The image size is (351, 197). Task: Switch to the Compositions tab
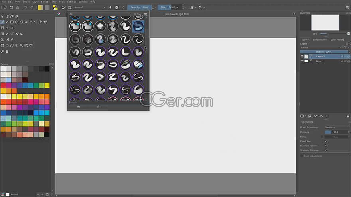pyautogui.click(x=319, y=39)
